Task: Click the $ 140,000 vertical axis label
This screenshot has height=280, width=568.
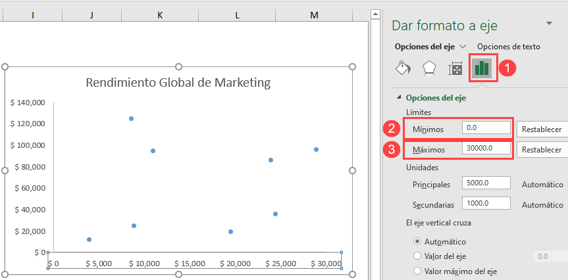Action: [x=28, y=103]
